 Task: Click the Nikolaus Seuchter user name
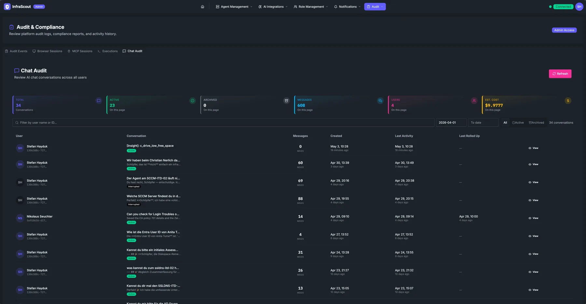(39, 217)
